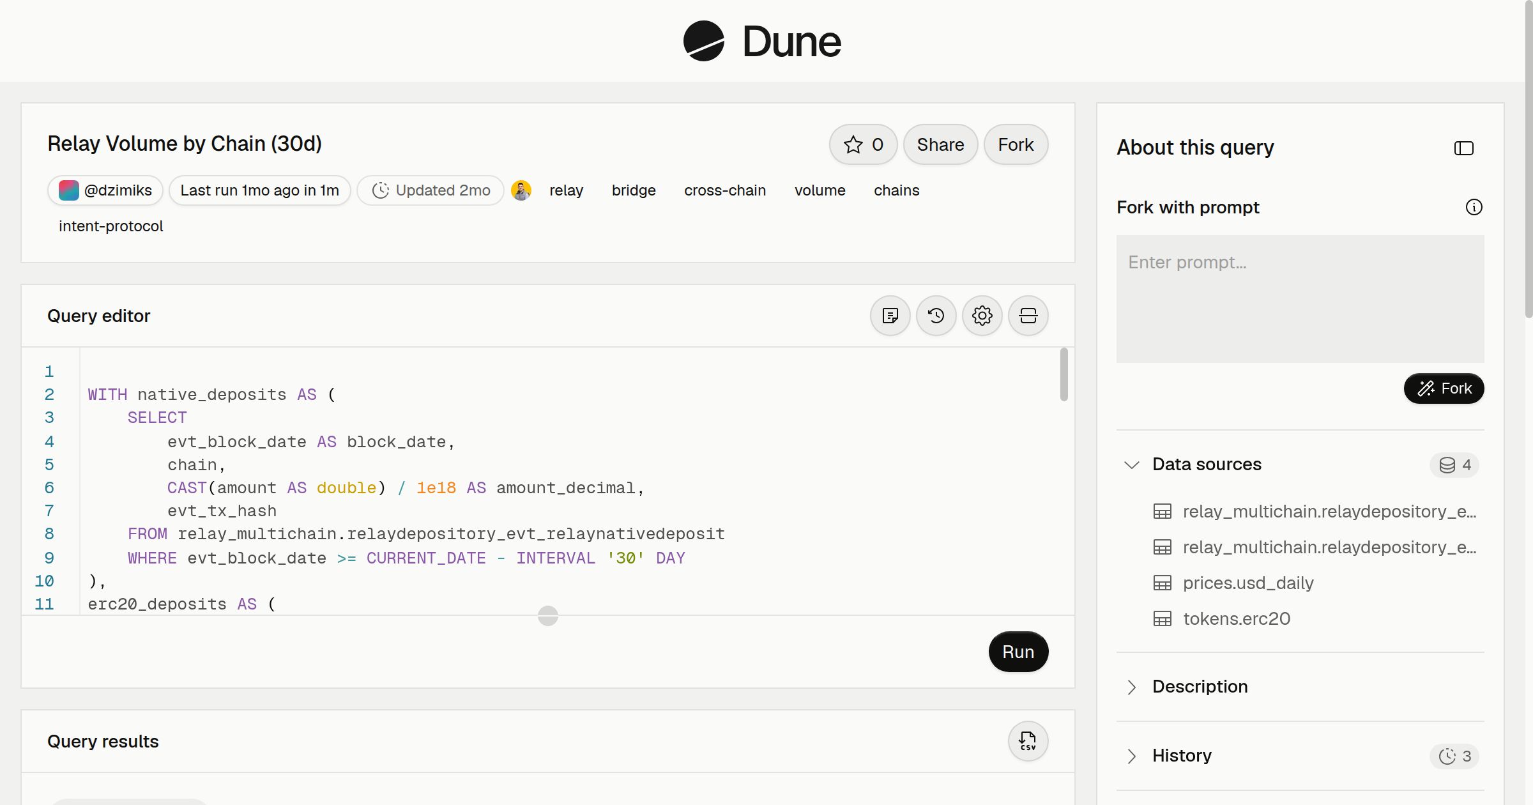This screenshot has width=1533, height=805.
Task: Star this query with the star button
Action: pos(863,144)
